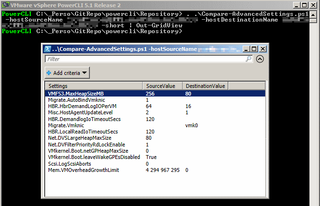This screenshot has width=320, height=206.
Task: Sort by the SourceValue column header
Action: tap(162, 86)
